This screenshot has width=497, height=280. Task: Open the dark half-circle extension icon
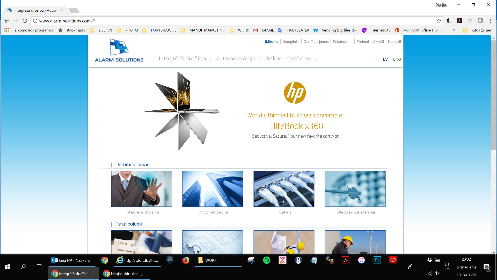(449, 21)
